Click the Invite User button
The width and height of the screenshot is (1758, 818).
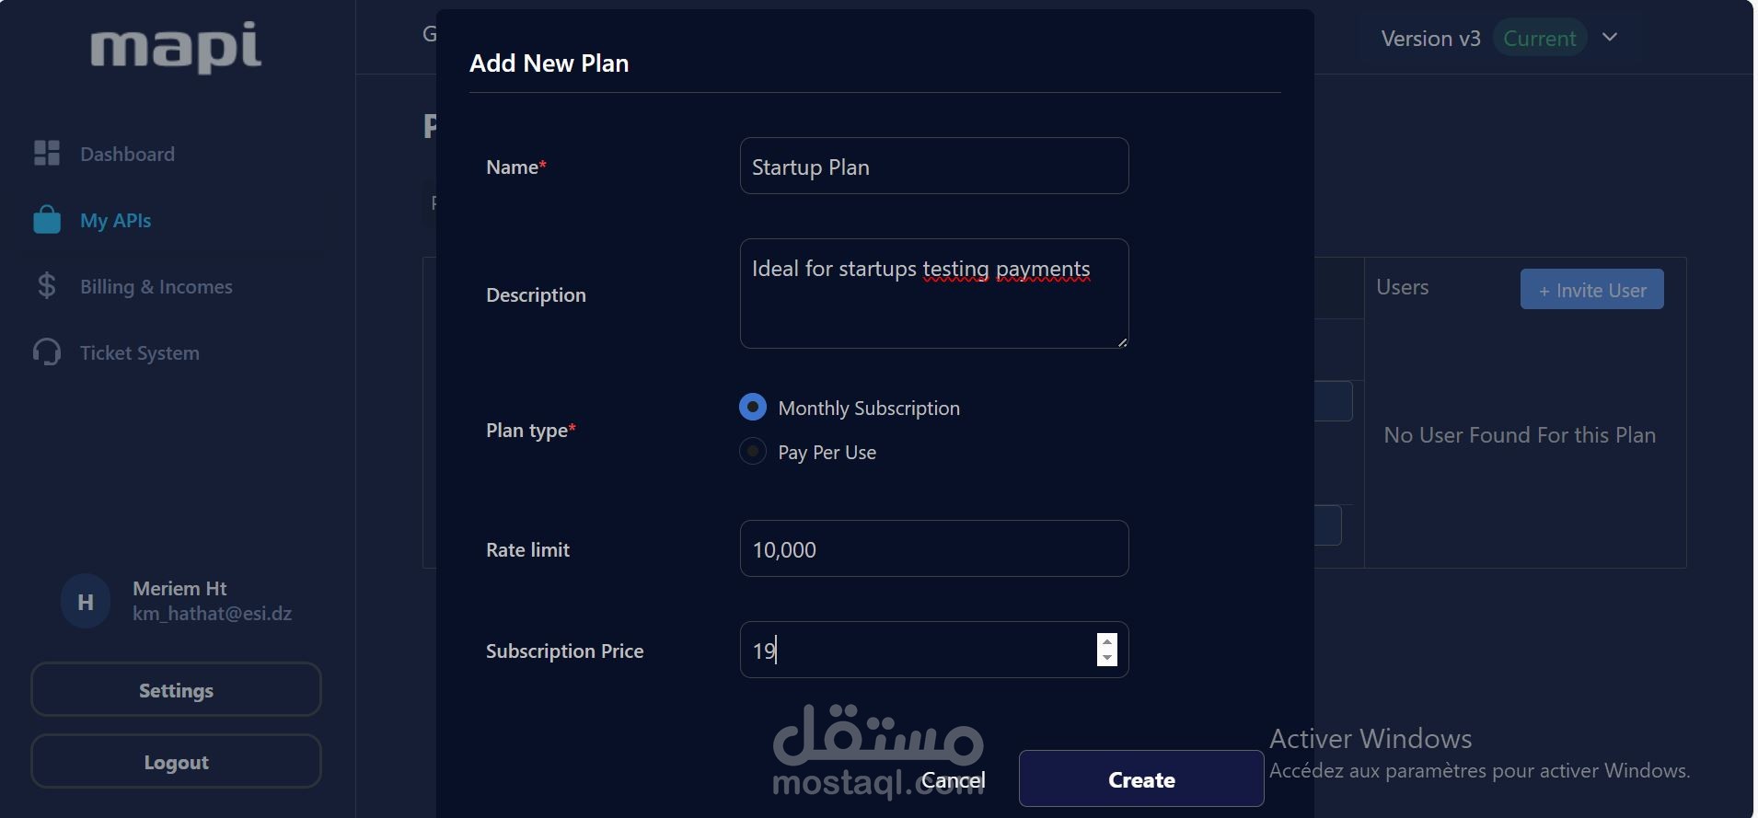pos(1591,290)
